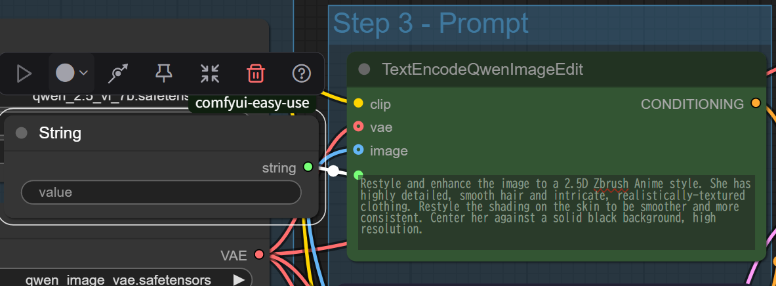
Task: Collapse the node with the inward arrows icon
Action: [210, 73]
